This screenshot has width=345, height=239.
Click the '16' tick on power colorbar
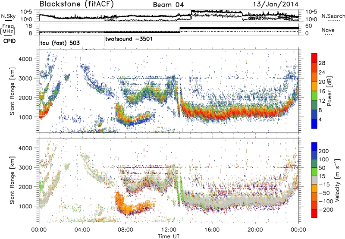[322, 91]
